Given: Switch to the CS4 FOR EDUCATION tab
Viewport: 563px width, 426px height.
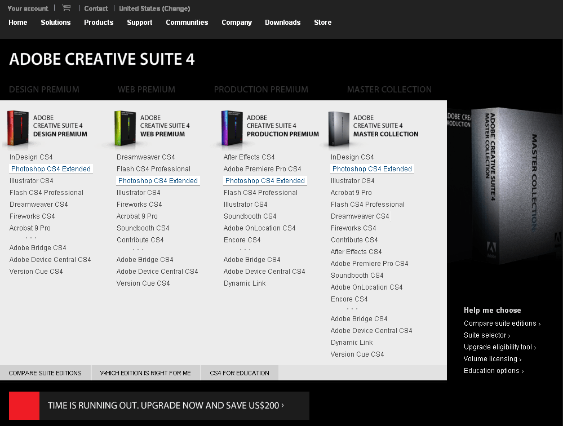Looking at the screenshot, I should coord(240,372).
